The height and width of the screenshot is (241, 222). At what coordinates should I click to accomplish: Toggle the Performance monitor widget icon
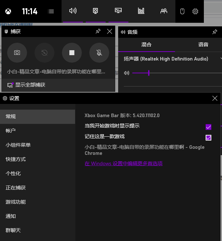pos(118,11)
